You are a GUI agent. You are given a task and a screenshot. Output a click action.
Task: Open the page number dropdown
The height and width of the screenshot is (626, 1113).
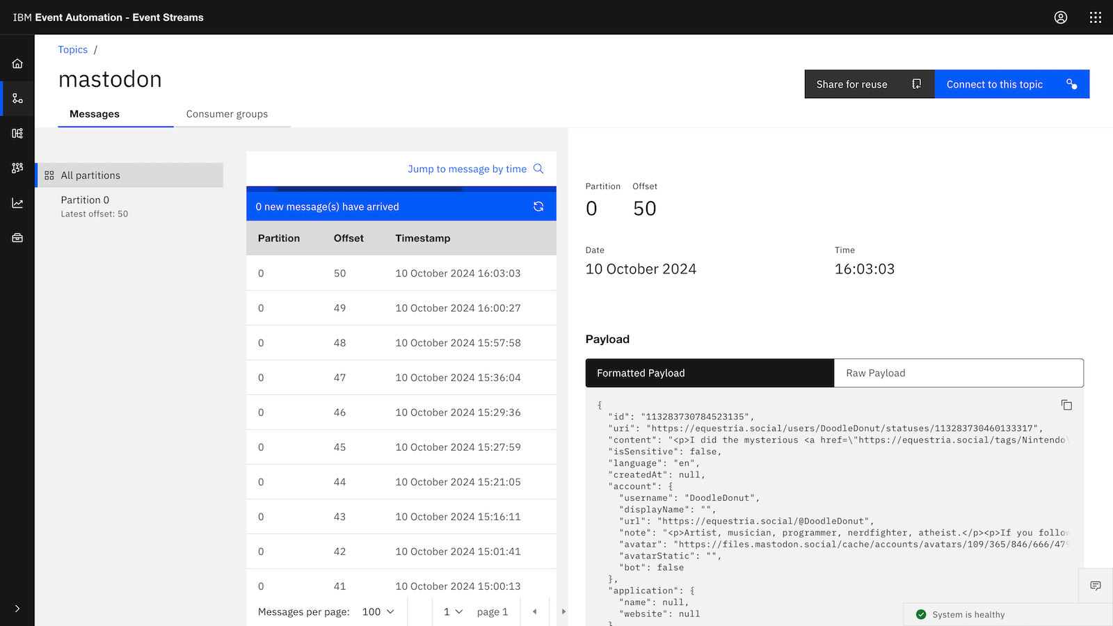[x=453, y=612]
